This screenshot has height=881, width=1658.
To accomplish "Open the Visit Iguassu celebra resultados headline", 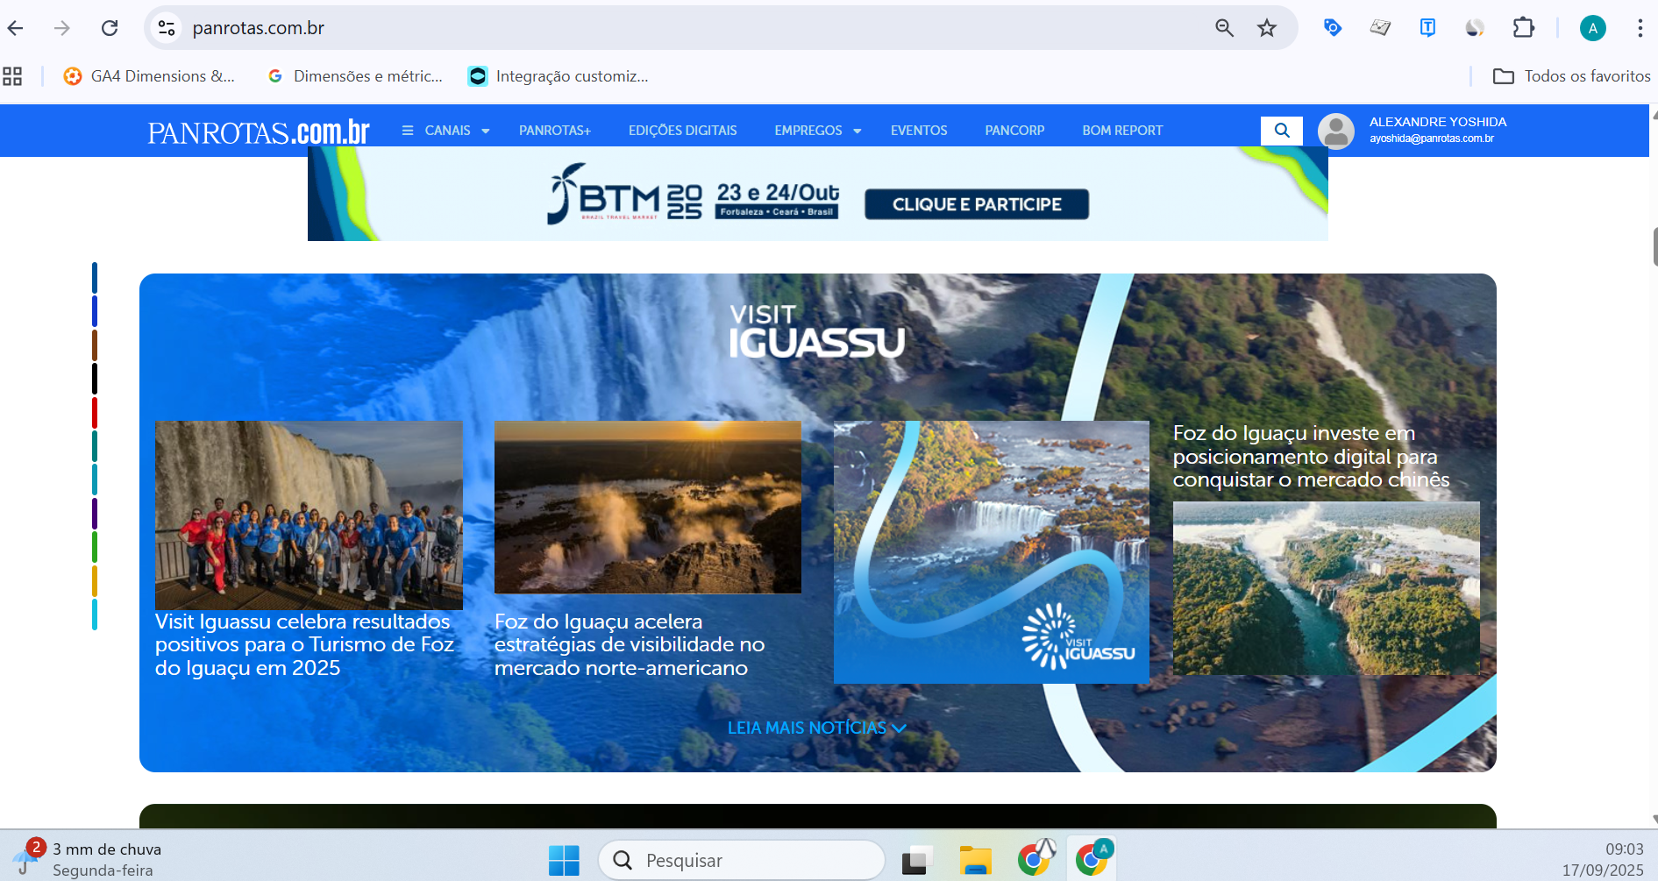I will coord(304,644).
